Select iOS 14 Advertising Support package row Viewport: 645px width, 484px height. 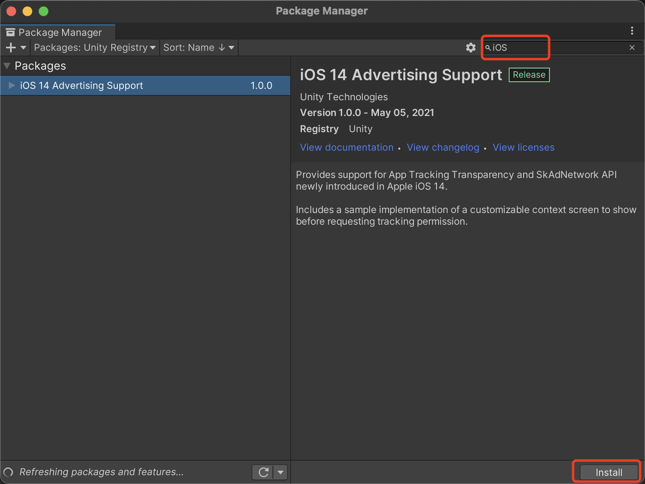click(x=145, y=85)
